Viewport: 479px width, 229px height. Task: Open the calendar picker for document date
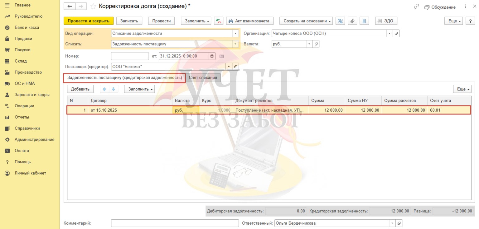click(212, 56)
